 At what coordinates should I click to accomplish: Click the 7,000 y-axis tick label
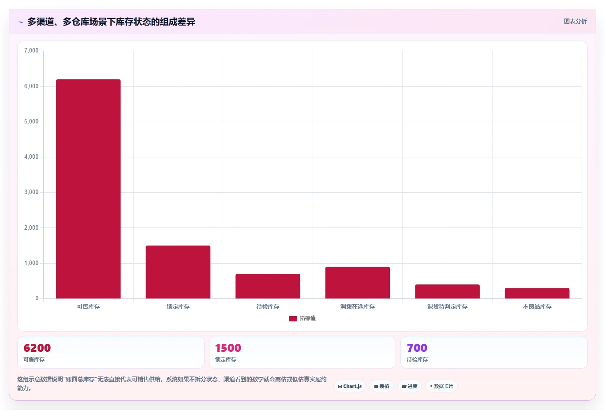[31, 51]
